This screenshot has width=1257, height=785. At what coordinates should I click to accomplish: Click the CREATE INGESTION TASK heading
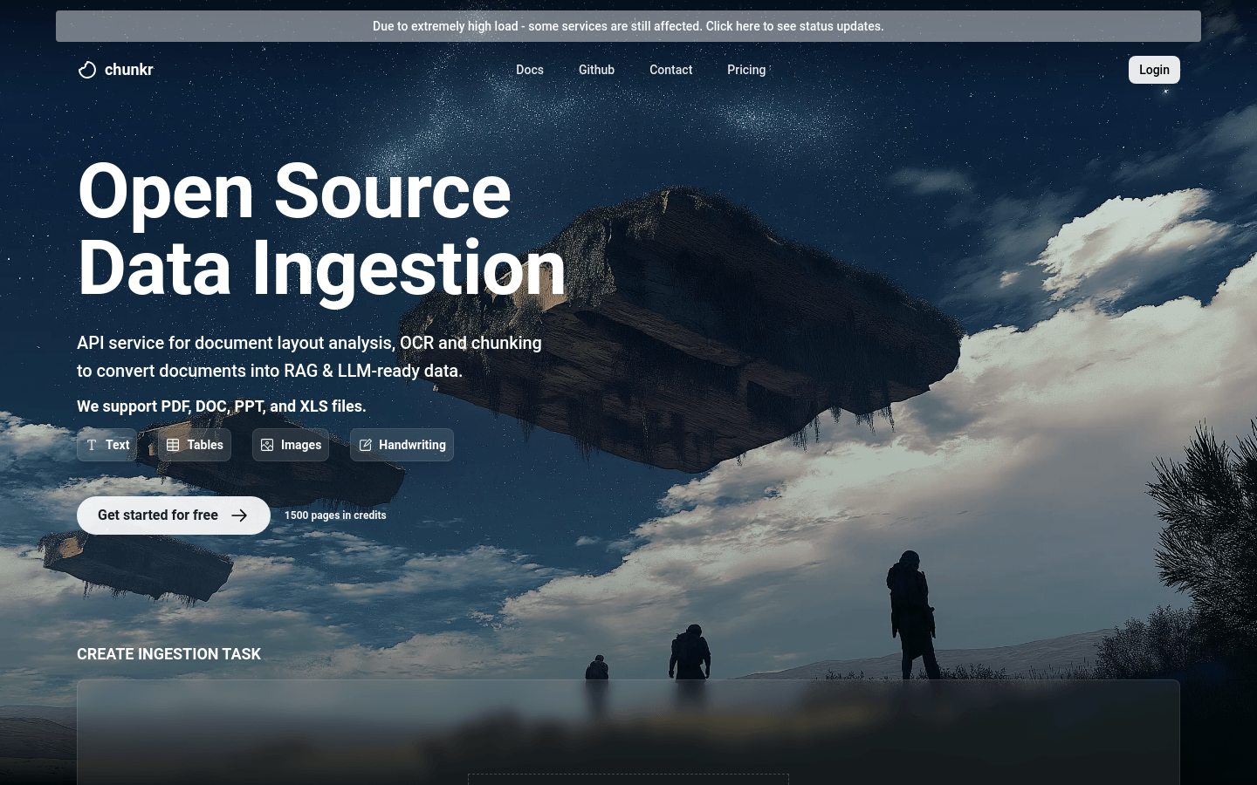168,654
